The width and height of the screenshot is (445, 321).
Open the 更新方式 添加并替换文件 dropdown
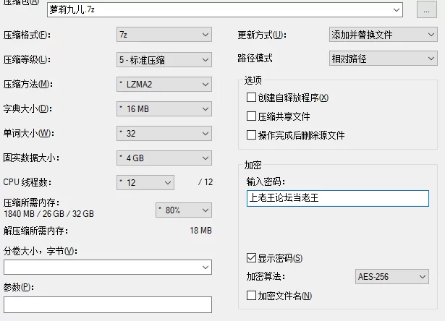click(383, 35)
